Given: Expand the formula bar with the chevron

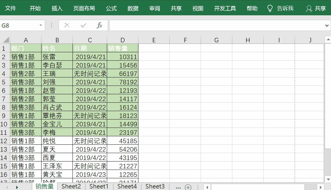Looking at the screenshot, I should 326,25.
